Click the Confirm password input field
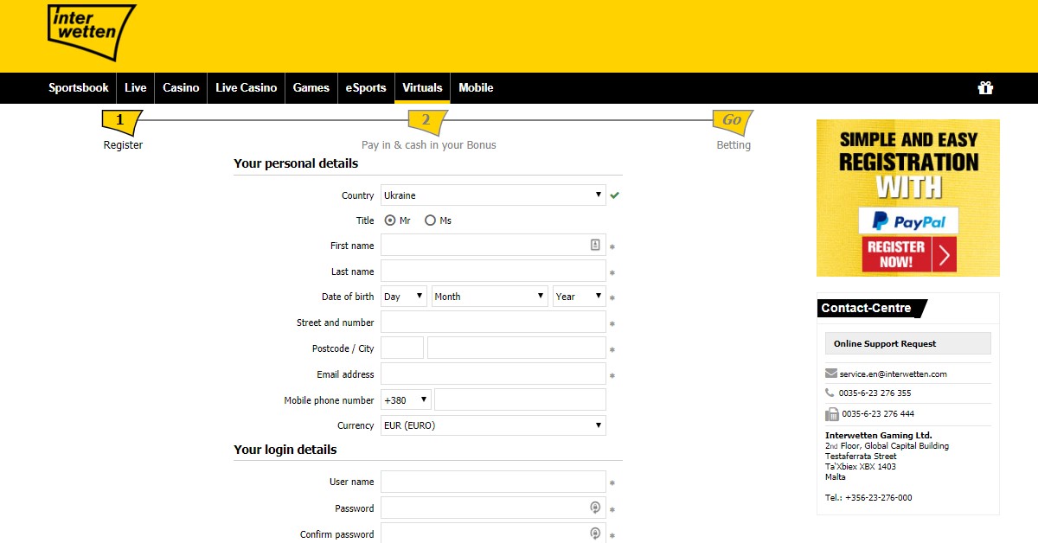1038x543 pixels. (x=493, y=533)
